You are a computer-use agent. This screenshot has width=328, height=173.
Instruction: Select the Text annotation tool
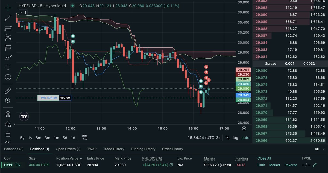point(8,67)
